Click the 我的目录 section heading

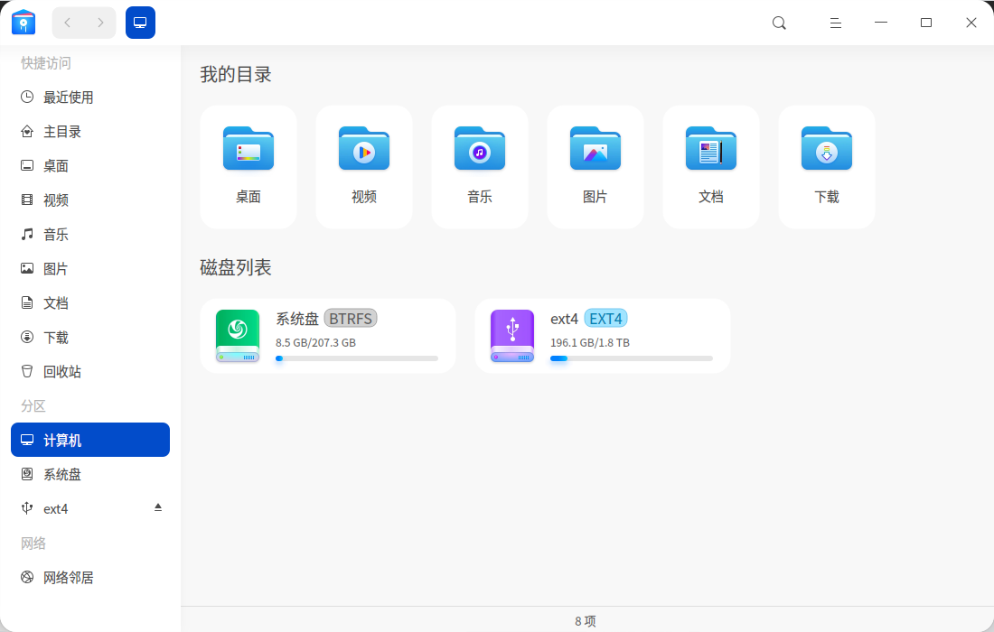coord(236,74)
